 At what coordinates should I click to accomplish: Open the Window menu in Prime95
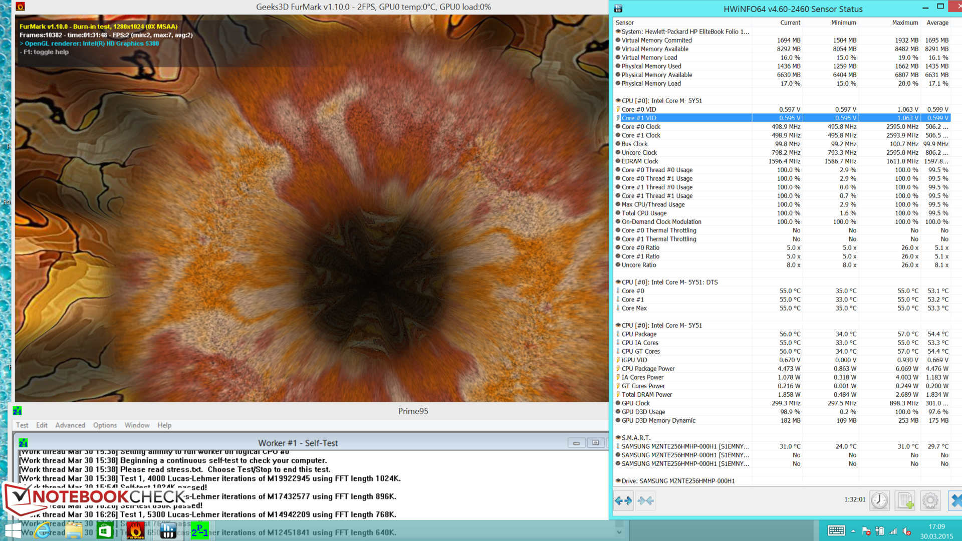(137, 425)
